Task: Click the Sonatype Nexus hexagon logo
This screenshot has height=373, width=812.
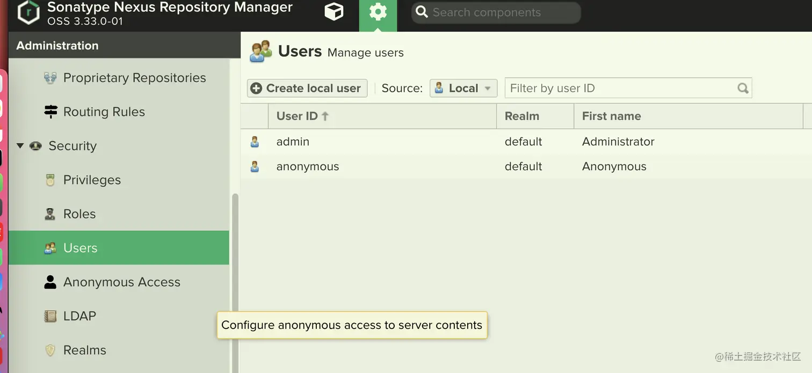Action: point(28,12)
